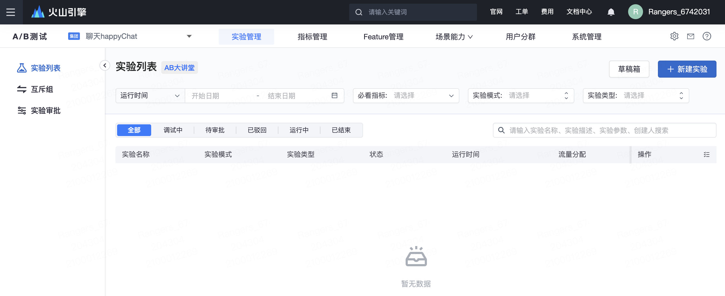
Task: Filter experiments by 运行中 status
Action: 299,130
